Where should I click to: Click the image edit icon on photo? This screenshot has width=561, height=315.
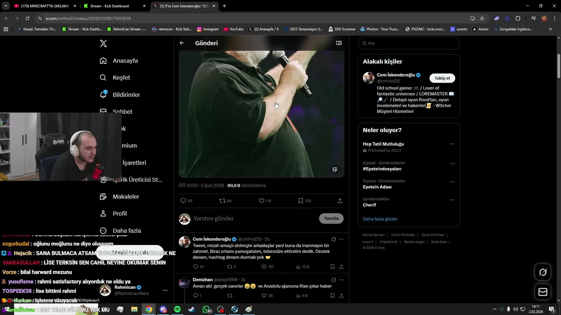[x=335, y=169]
